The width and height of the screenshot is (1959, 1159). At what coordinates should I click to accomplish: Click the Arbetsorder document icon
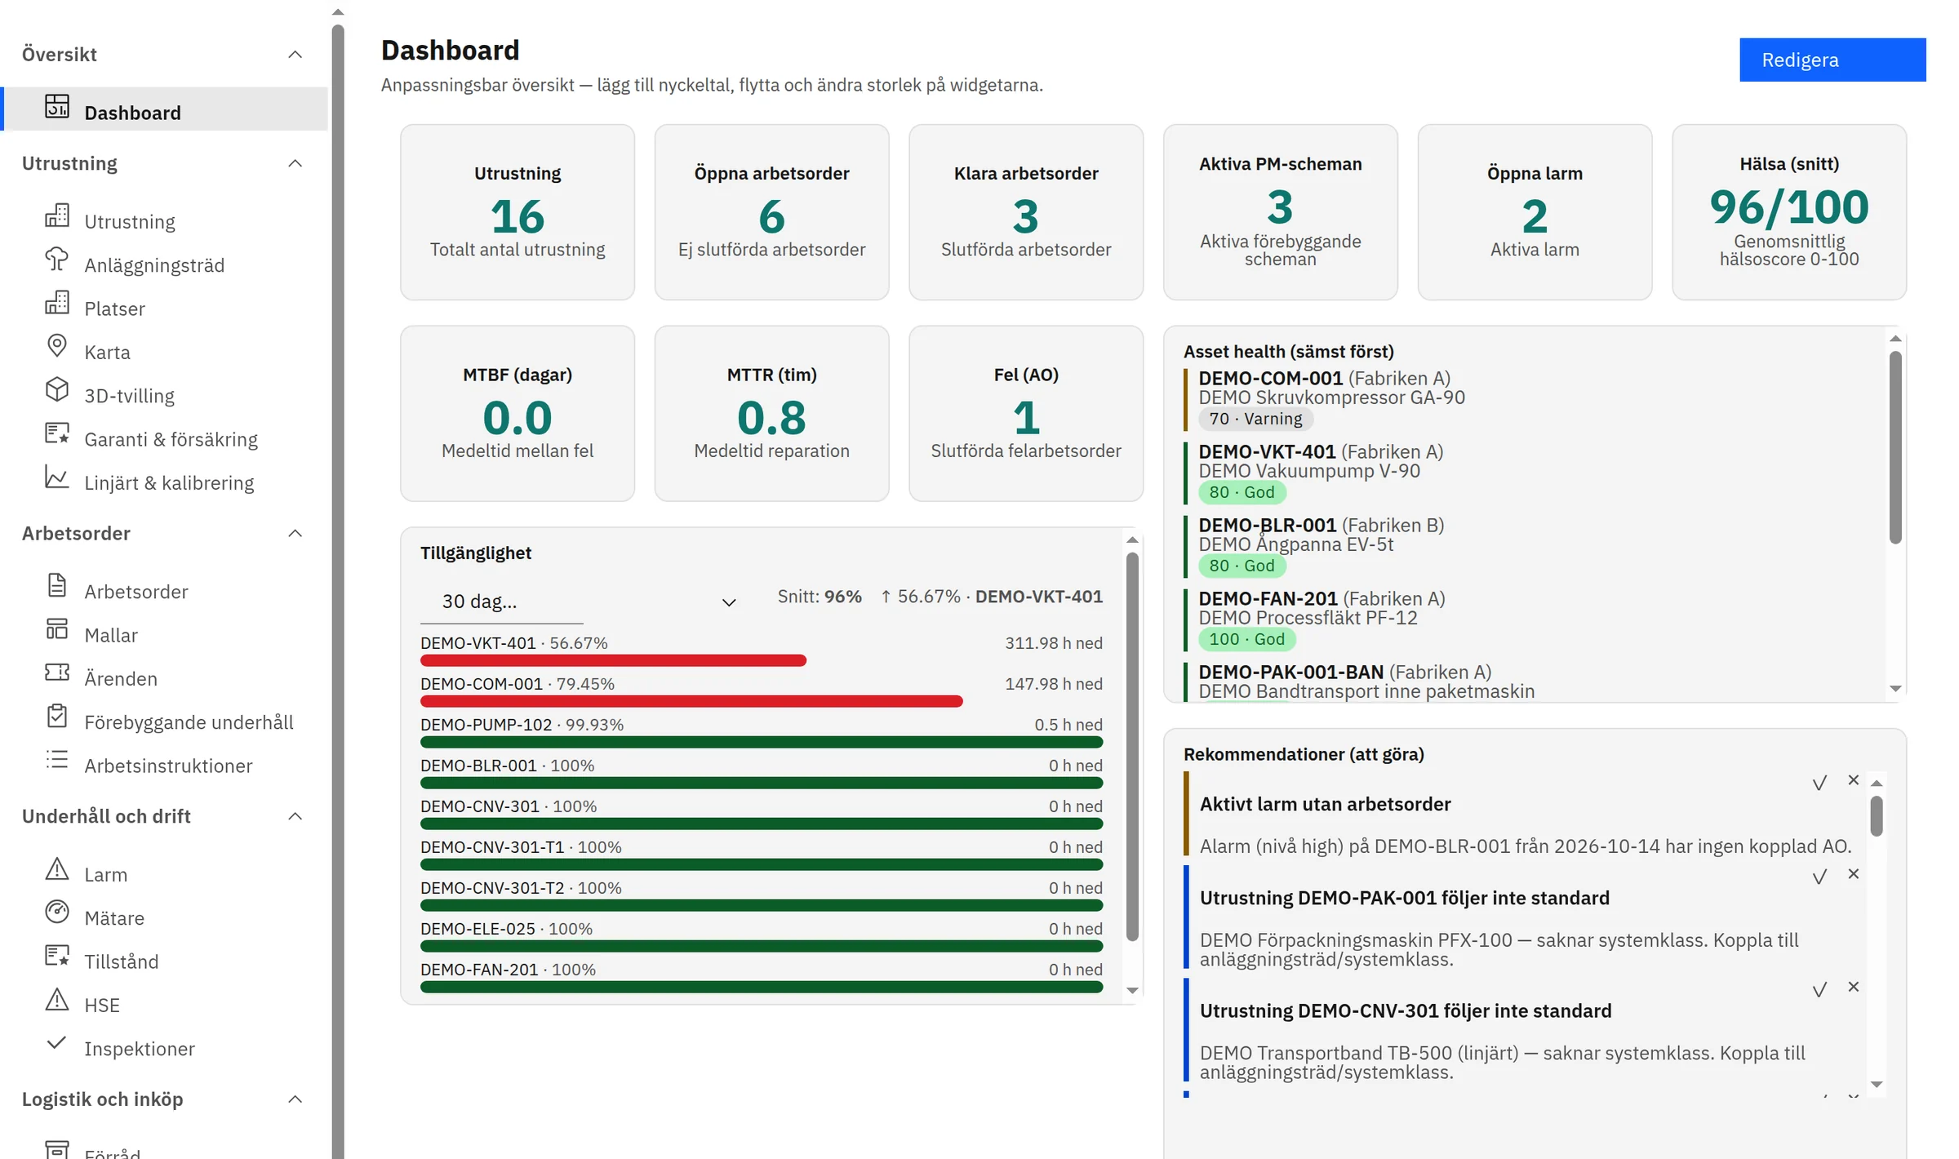point(57,586)
